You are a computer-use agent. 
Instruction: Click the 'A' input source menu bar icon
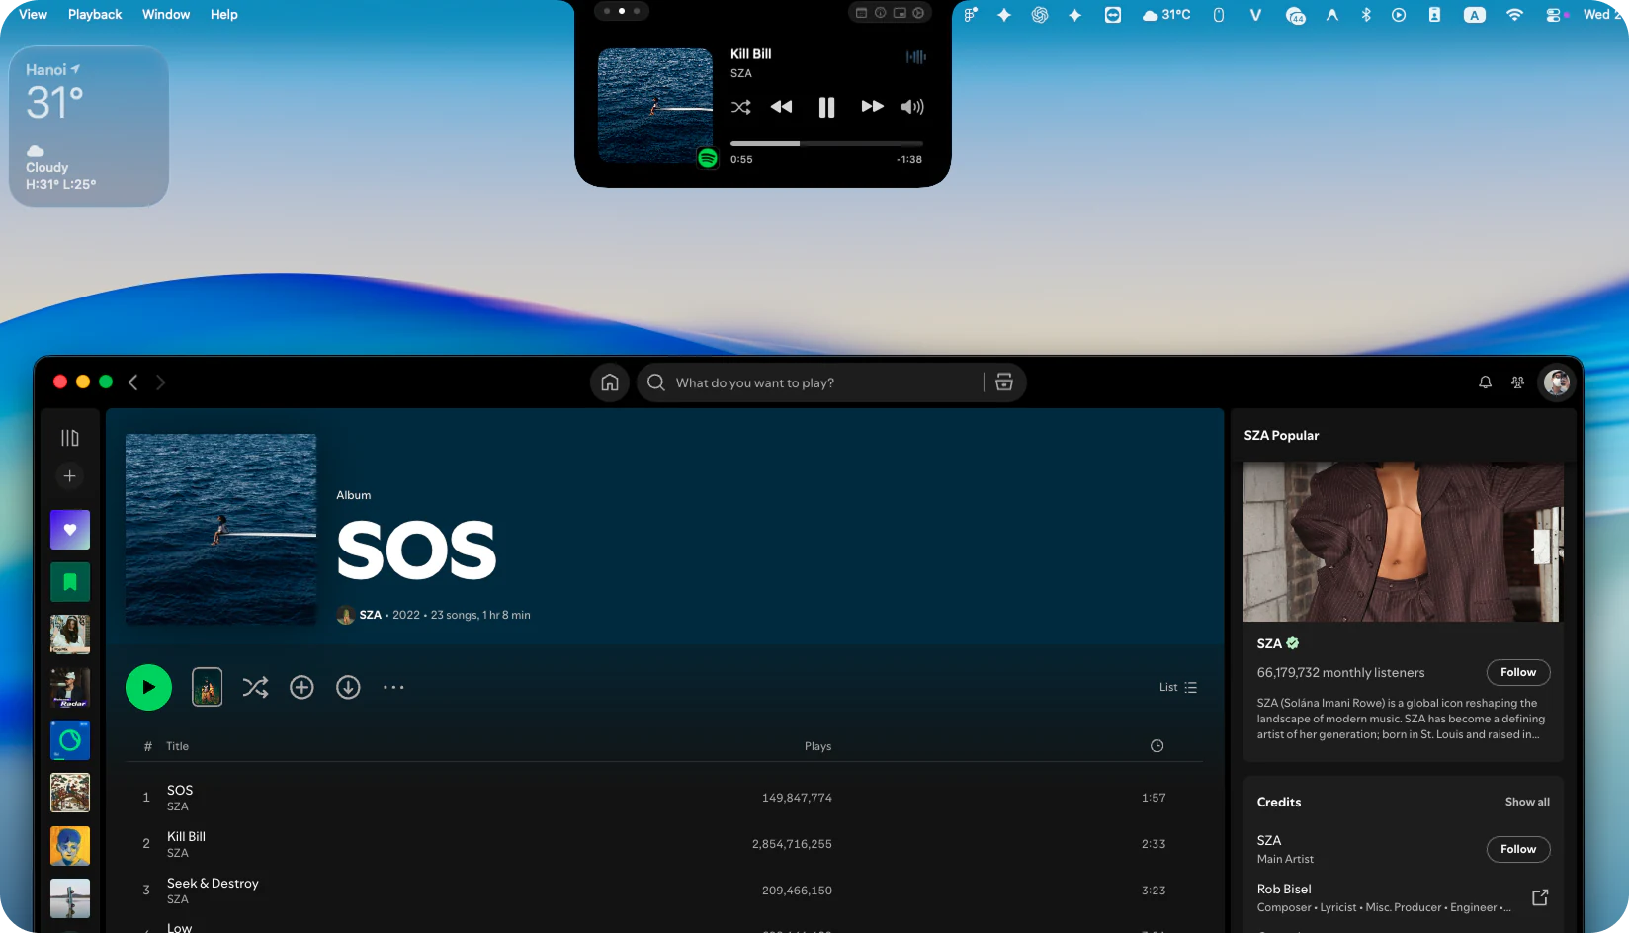coord(1475,15)
